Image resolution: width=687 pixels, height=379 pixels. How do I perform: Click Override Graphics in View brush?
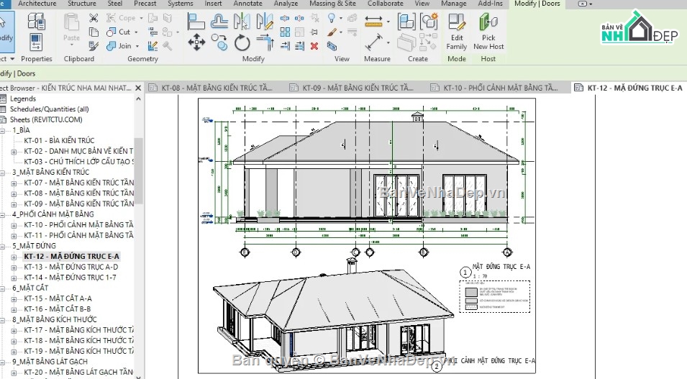332,32
